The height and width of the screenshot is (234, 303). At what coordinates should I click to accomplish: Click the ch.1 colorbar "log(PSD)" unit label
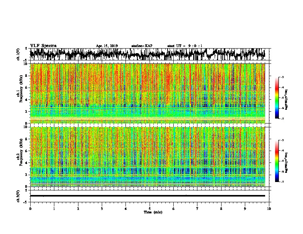[x=287, y=100]
